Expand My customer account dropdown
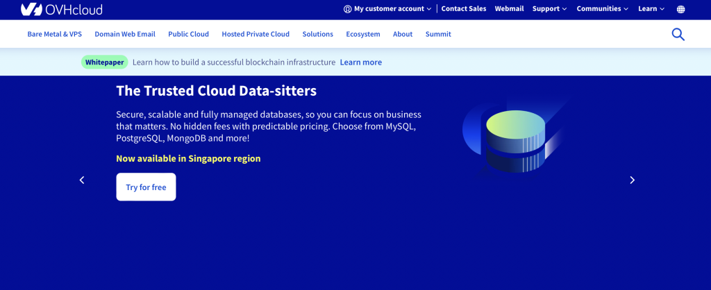Image resolution: width=711 pixels, height=290 pixels. click(x=387, y=8)
